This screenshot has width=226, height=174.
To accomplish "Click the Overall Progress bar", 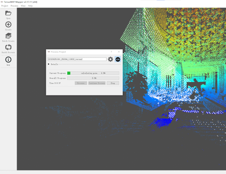I will click(x=93, y=78).
